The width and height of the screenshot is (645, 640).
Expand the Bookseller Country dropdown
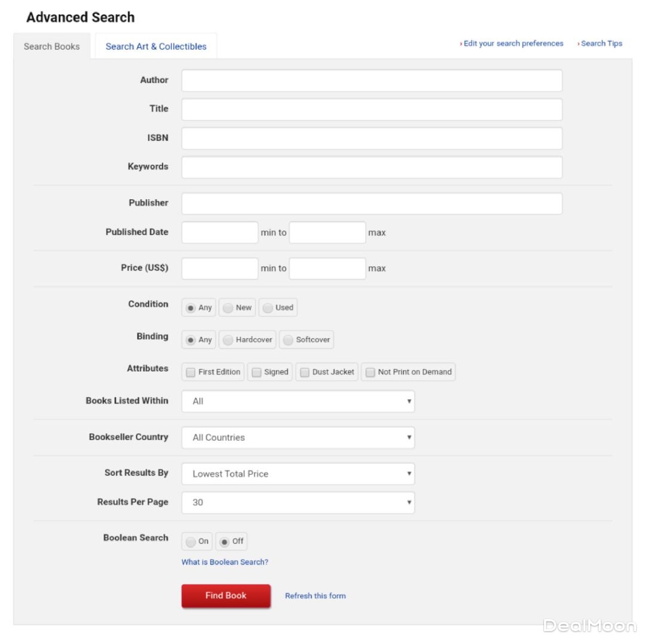click(x=297, y=437)
